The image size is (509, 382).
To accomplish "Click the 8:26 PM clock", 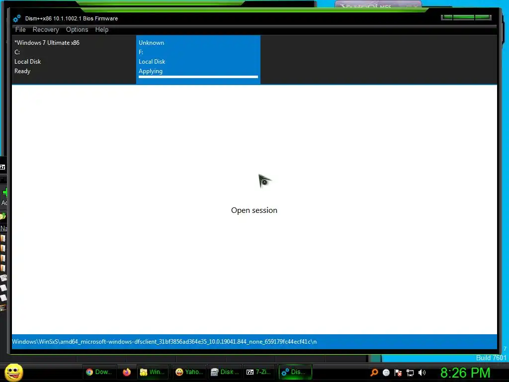I will 465,373.
